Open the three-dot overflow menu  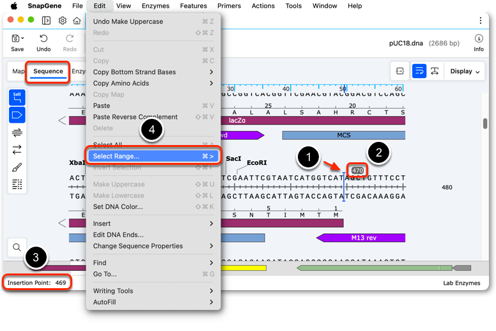click(480, 20)
